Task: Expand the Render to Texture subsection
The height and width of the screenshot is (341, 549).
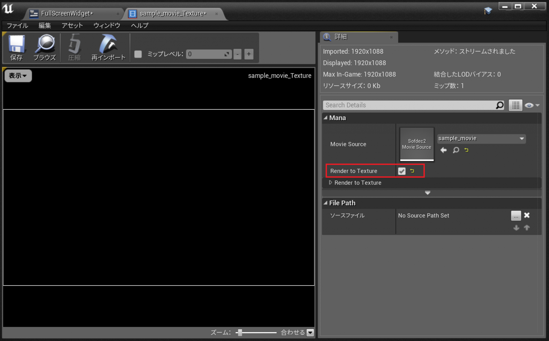Action: (x=331, y=182)
